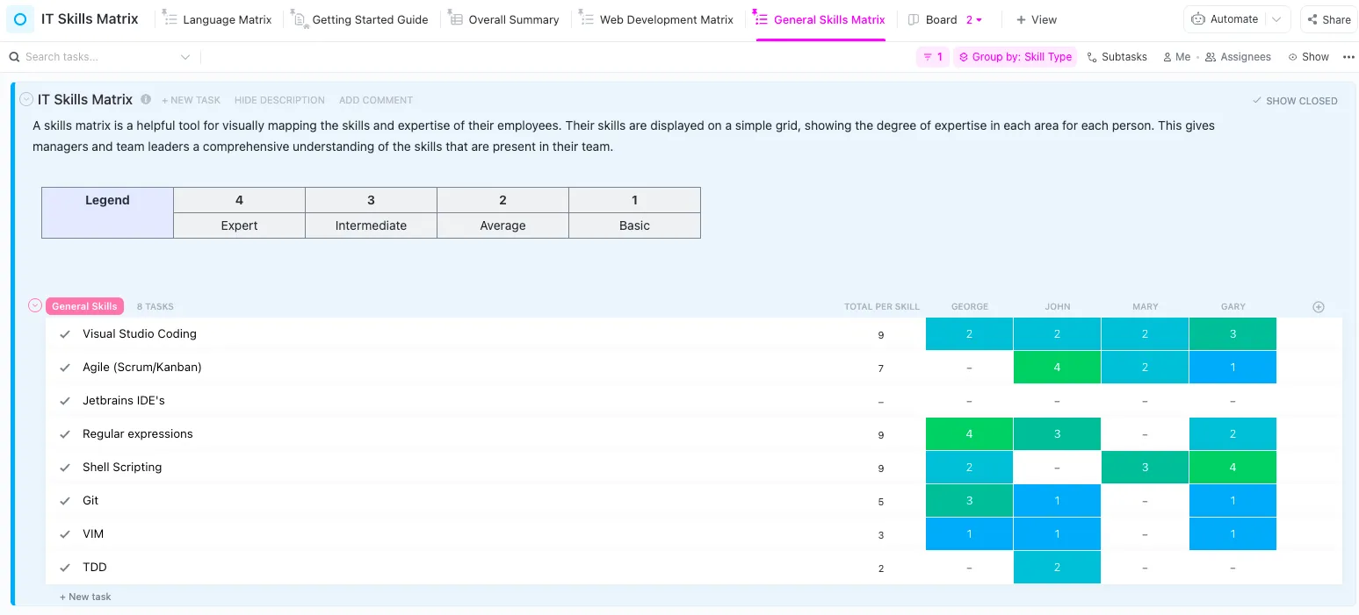Viewport: 1359px width, 615px height.
Task: Click the IT Skills Matrix title at top
Action: point(90,19)
